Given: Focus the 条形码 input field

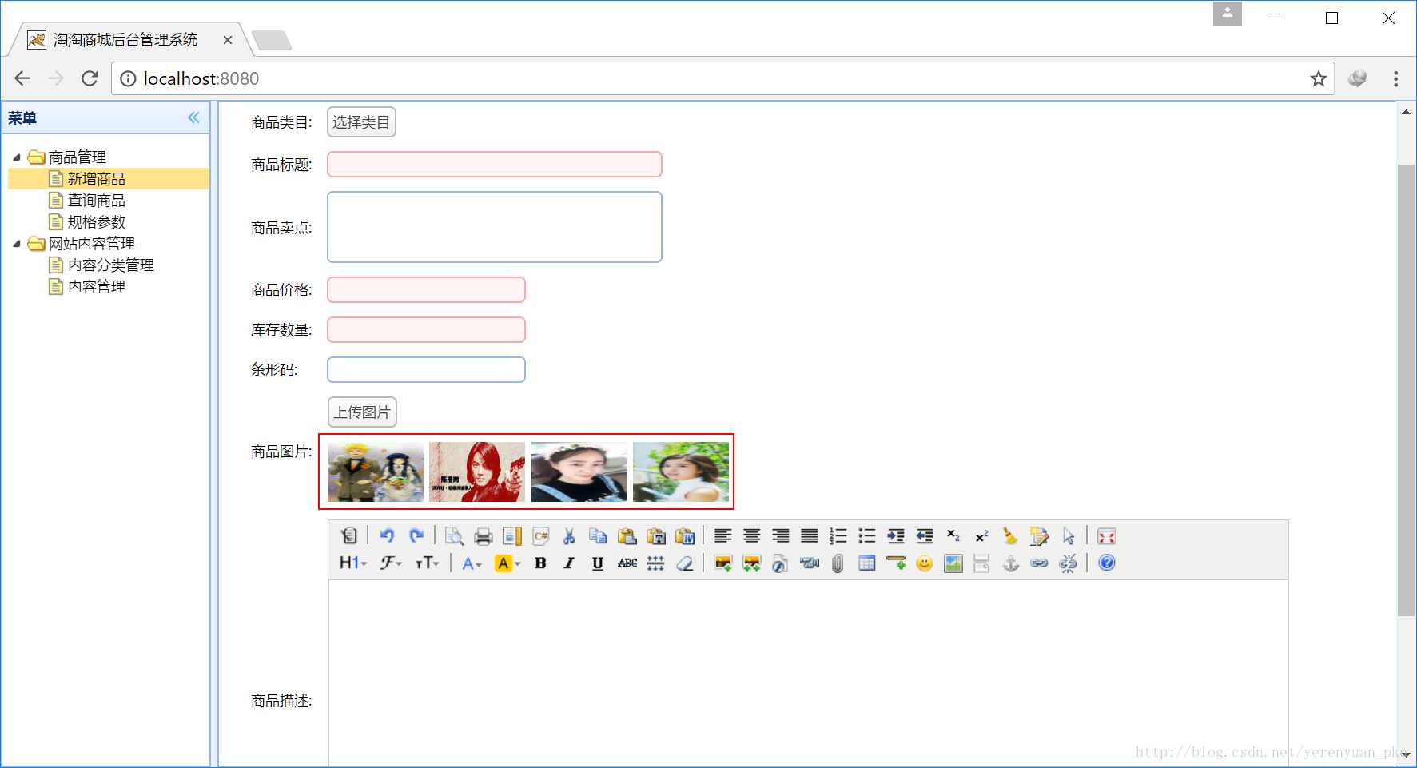Looking at the screenshot, I should pyautogui.click(x=426, y=370).
